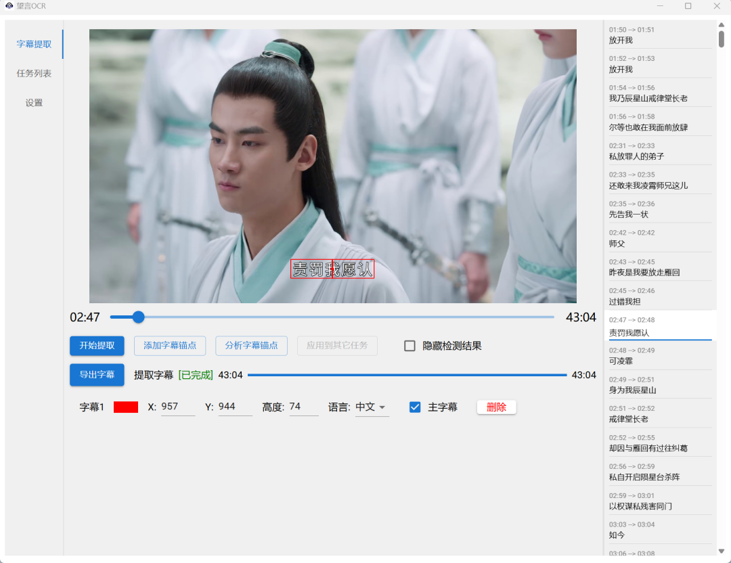Export subtitles via 导出字幕 button

pyautogui.click(x=97, y=374)
